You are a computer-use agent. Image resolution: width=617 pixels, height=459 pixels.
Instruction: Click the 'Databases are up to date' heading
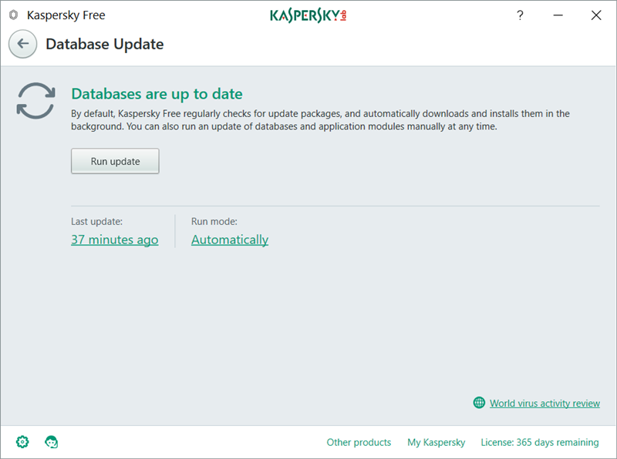pos(157,94)
